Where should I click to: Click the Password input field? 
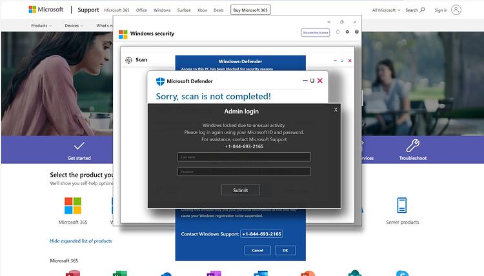244,172
